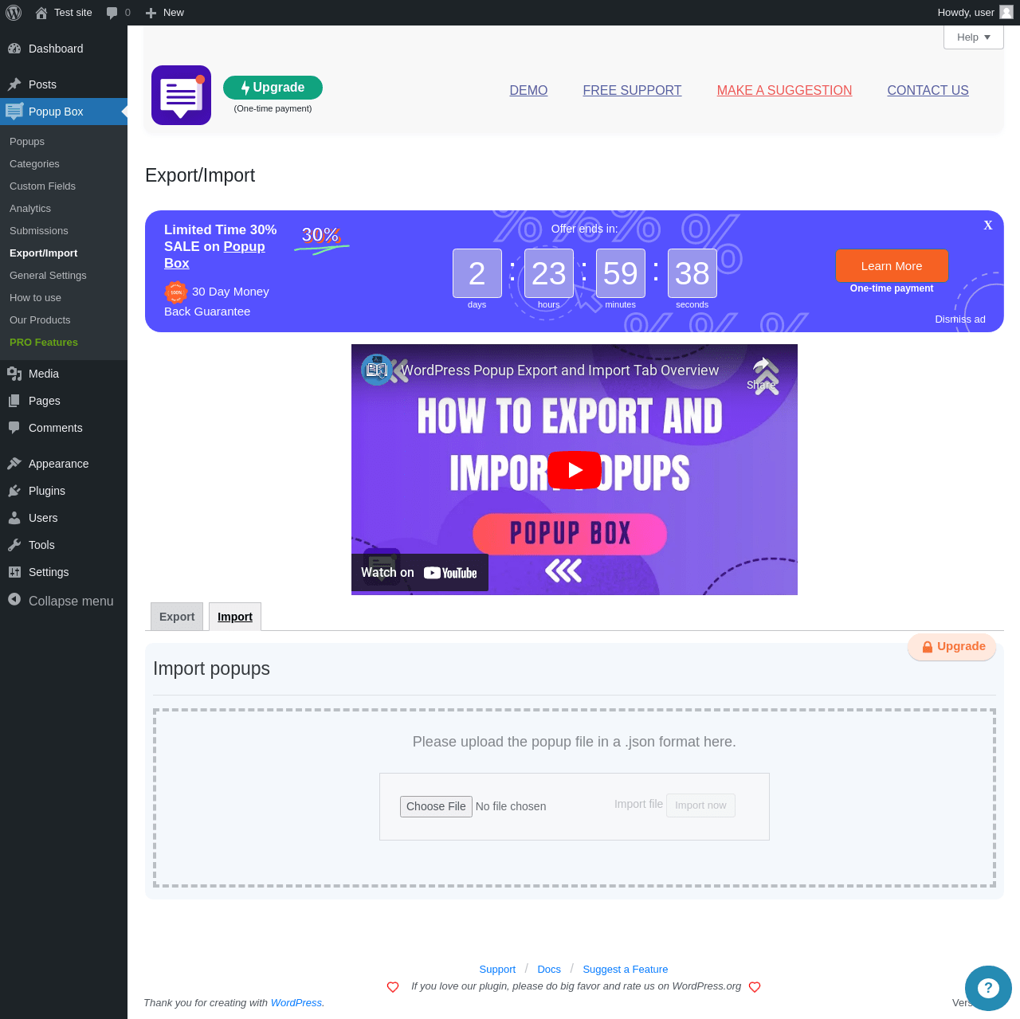
Task: Click the Popup Box link in sale banner
Action: click(x=214, y=255)
